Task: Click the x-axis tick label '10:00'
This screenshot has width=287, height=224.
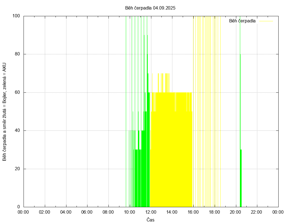Action: [129, 212]
